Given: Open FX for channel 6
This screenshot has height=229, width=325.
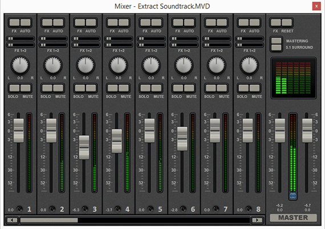Looking at the screenshot, I should click(x=178, y=22).
